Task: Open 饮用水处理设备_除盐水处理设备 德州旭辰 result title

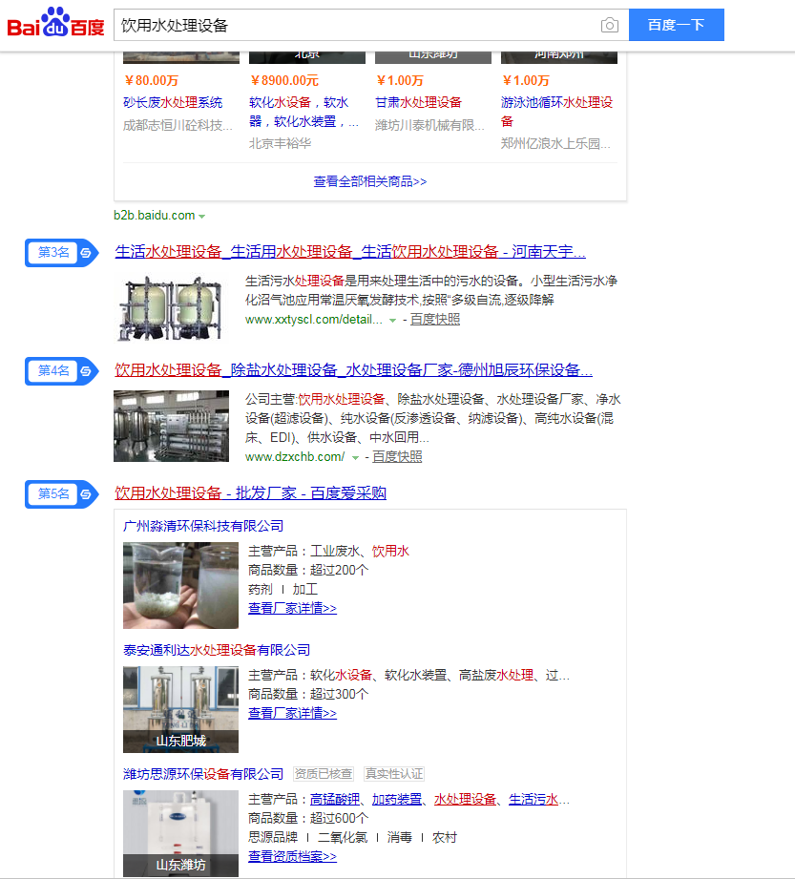Action: pyautogui.click(x=354, y=370)
